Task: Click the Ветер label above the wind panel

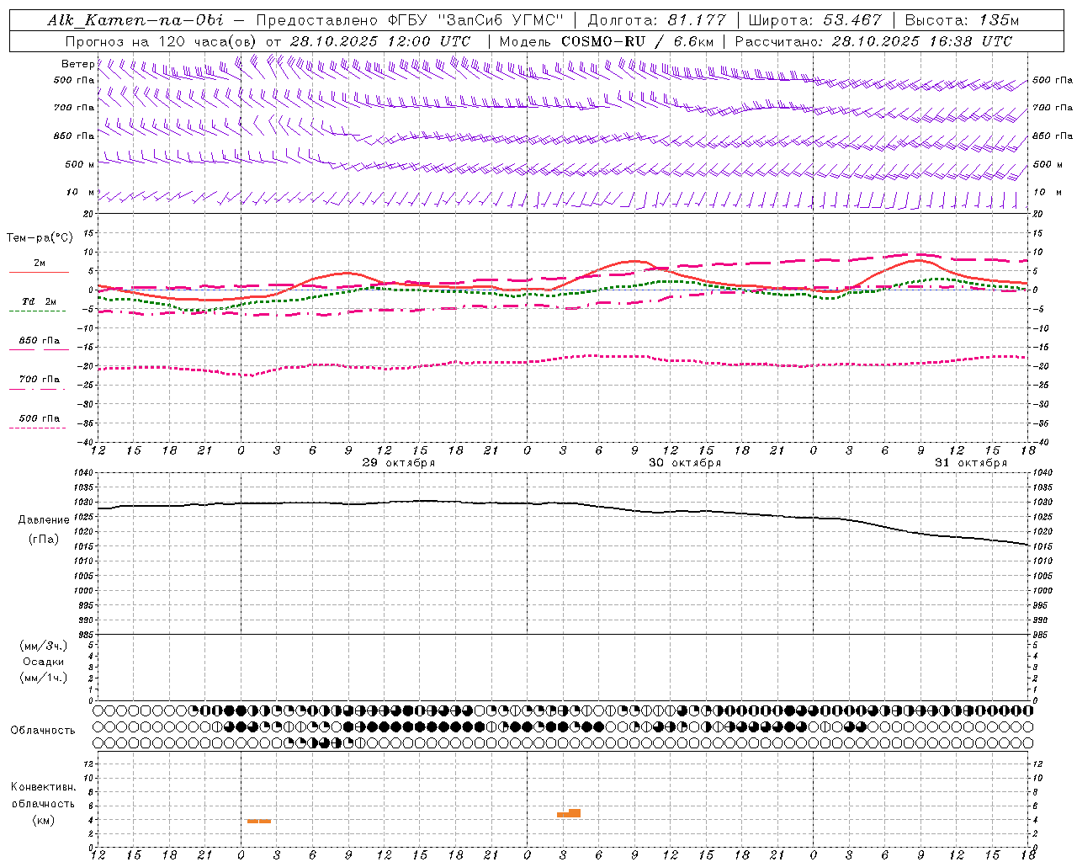Action: click(78, 64)
